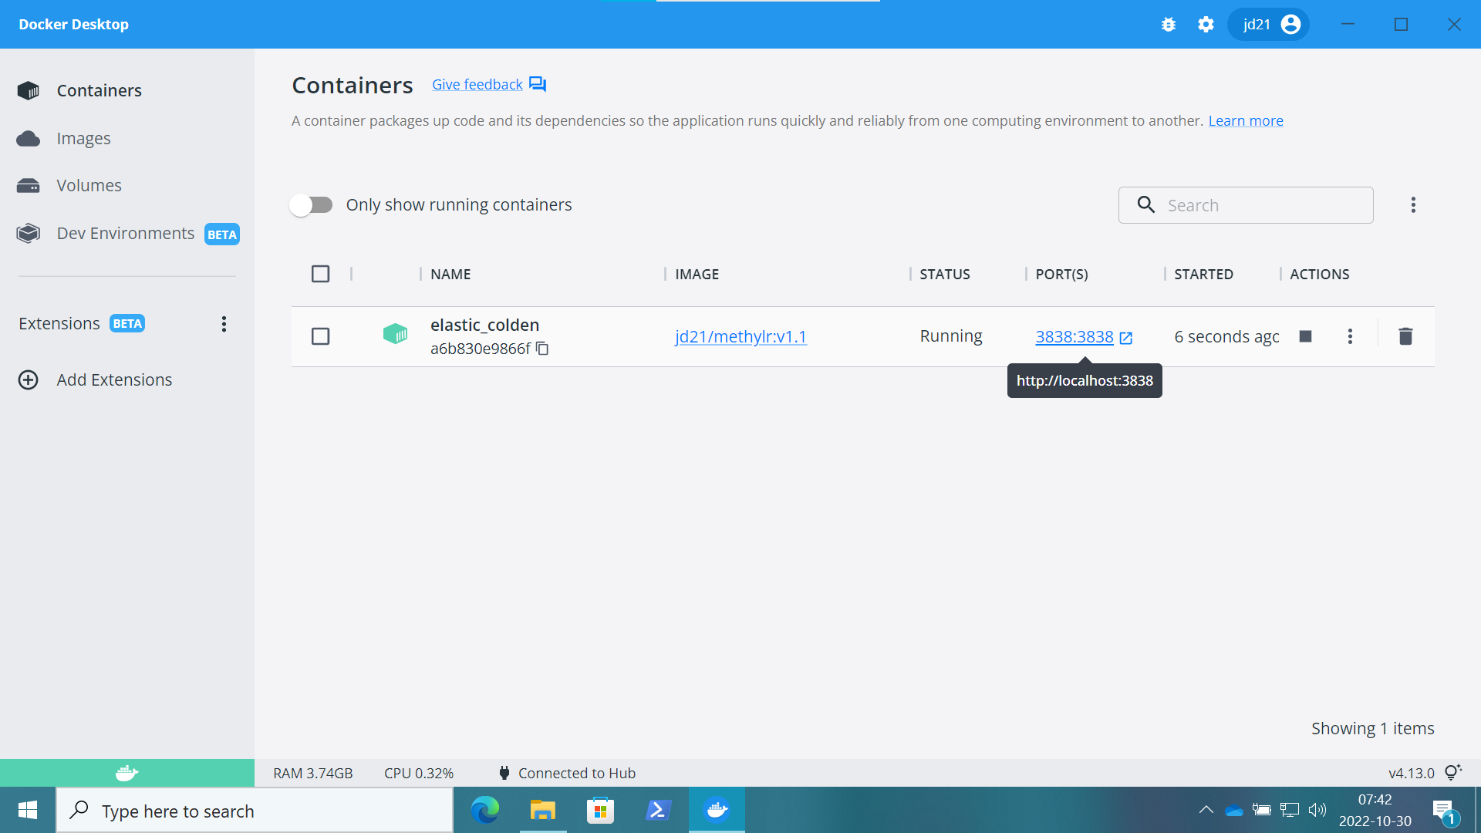This screenshot has height=833, width=1481.
Task: Open the three-dot actions menu for elastic_colden
Action: click(x=1350, y=336)
